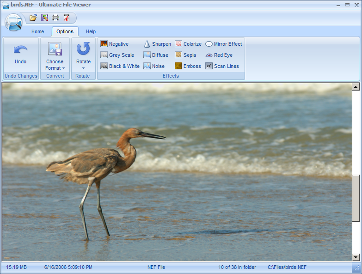Viewport: 362px width, 274px height.
Task: Apply the Sepia effect
Action: click(x=185, y=55)
